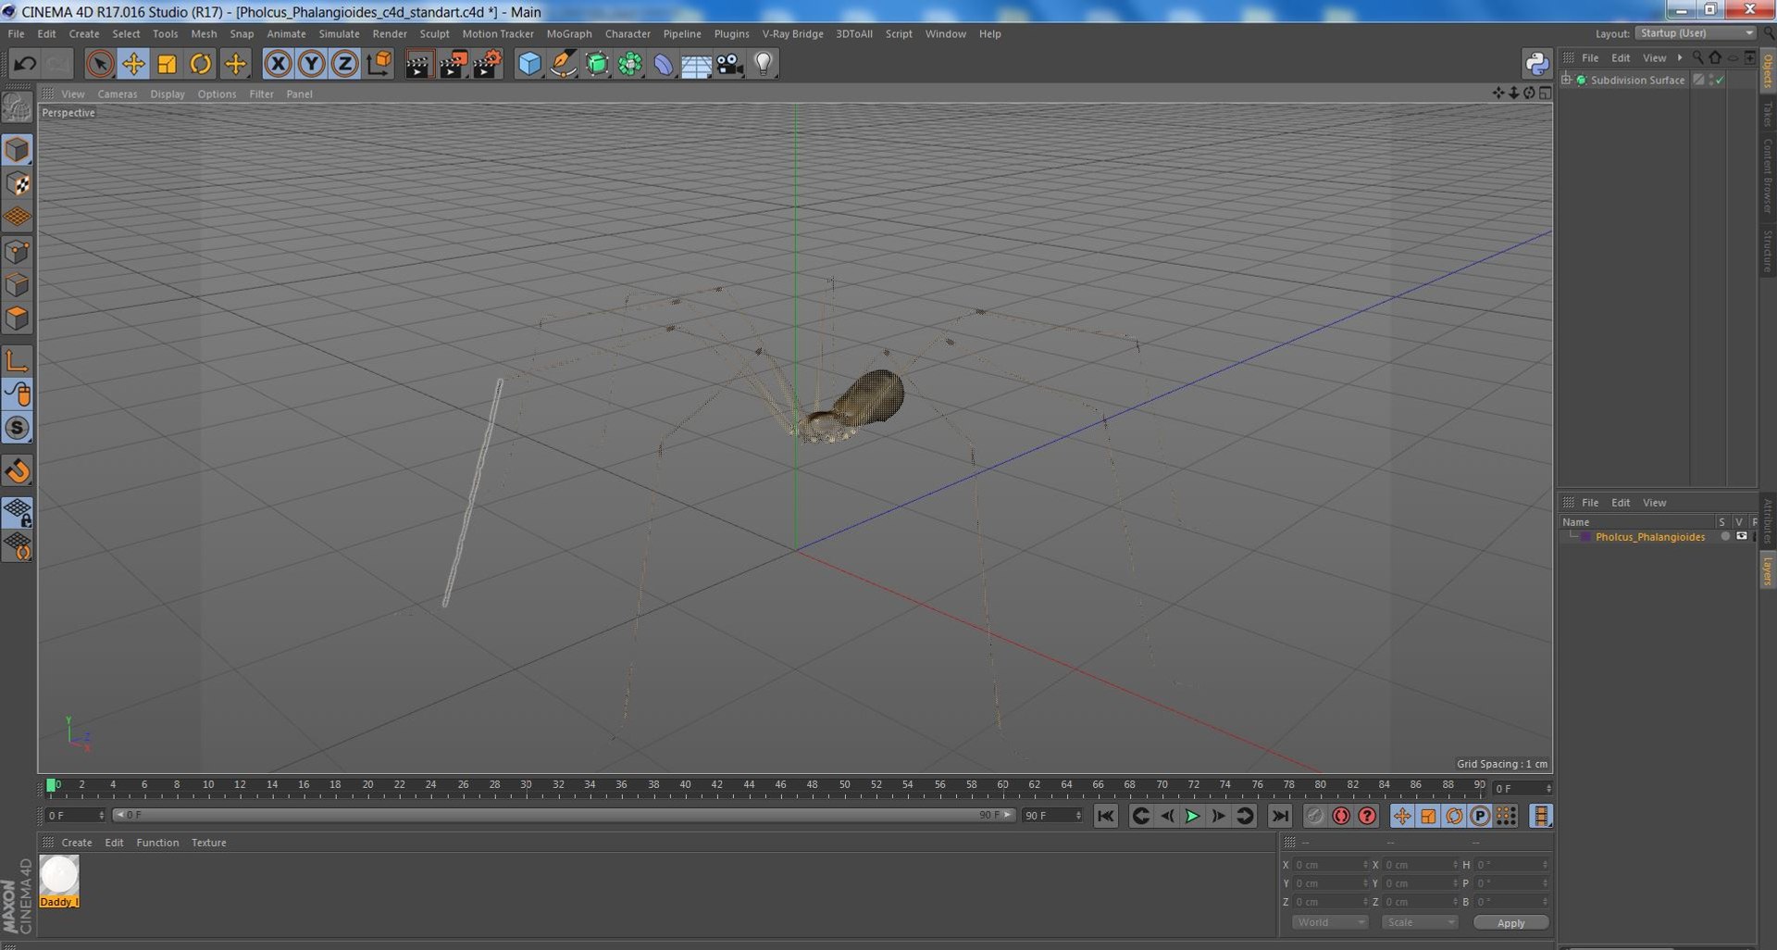
Task: Go to start of animation
Action: (1105, 816)
